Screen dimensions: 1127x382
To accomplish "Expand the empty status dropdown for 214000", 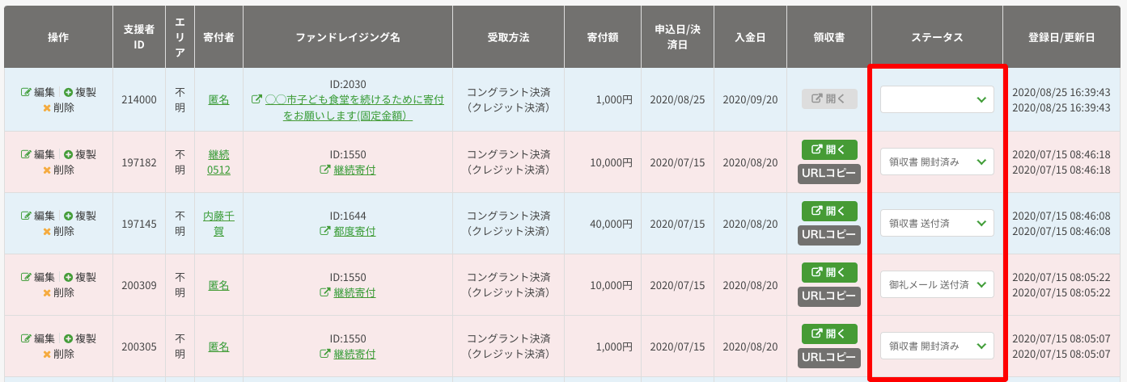I will 937,99.
